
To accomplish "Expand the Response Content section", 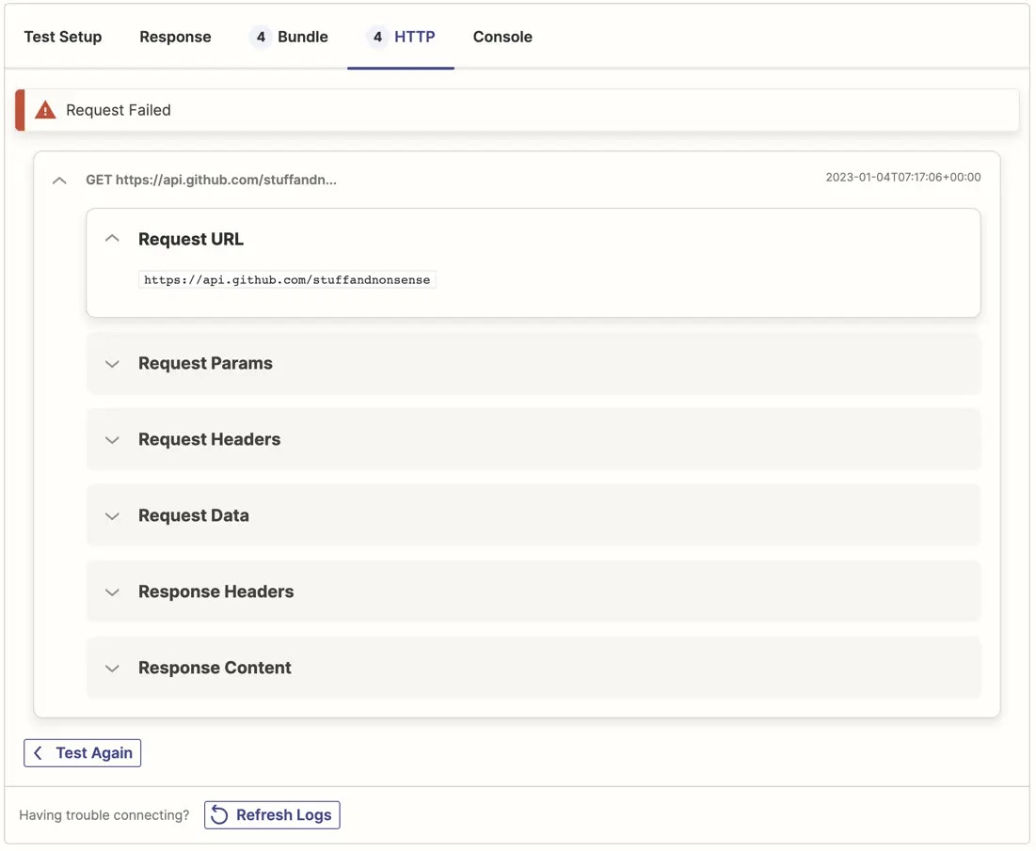I will tap(534, 668).
